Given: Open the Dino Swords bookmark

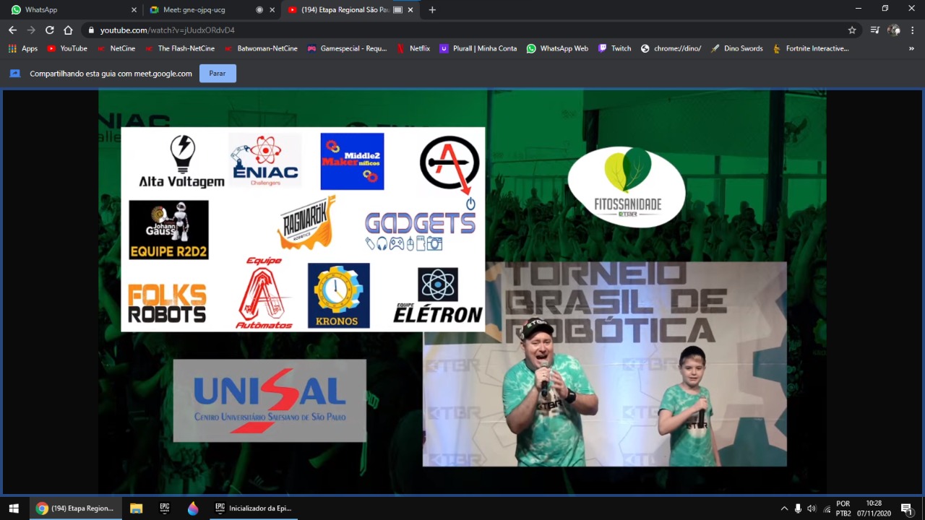Looking at the screenshot, I should pyautogui.click(x=736, y=48).
